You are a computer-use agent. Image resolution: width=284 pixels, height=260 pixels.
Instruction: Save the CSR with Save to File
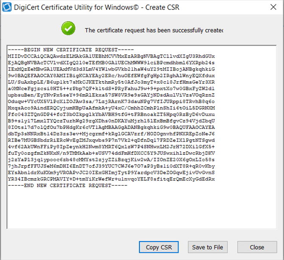click(x=207, y=247)
